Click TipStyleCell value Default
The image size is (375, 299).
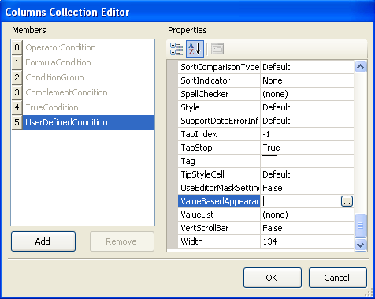pos(307,174)
